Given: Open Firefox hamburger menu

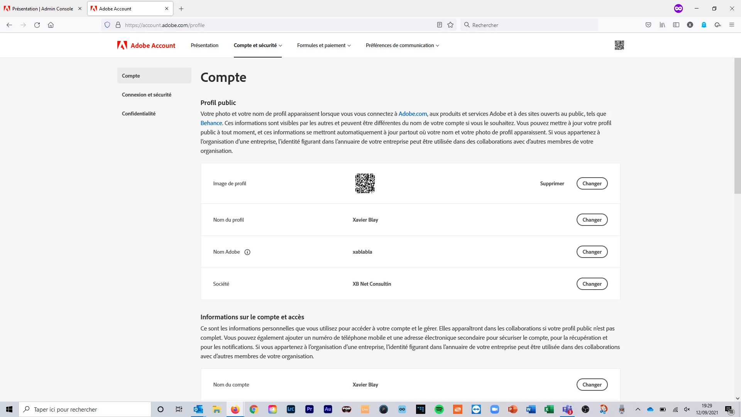Looking at the screenshot, I should click(x=731, y=25).
